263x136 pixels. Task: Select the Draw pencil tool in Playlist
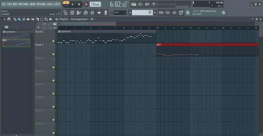coord(15,19)
